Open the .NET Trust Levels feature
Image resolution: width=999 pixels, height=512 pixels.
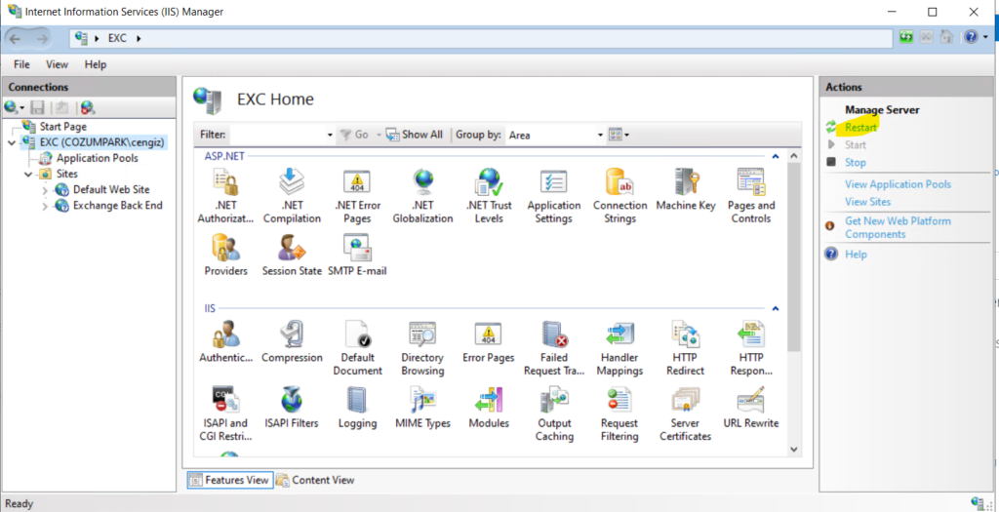(489, 196)
